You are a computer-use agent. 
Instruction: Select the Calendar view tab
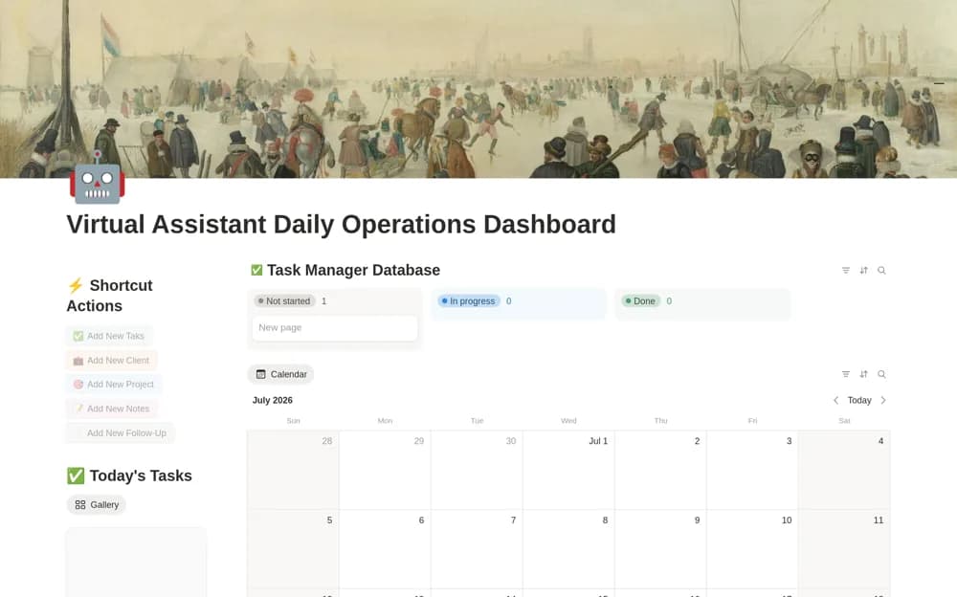coord(280,374)
